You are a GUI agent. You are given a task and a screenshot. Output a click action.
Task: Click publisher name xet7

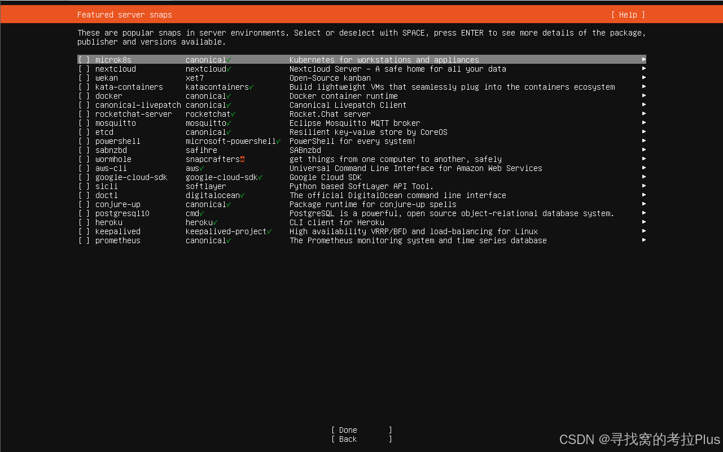click(195, 78)
